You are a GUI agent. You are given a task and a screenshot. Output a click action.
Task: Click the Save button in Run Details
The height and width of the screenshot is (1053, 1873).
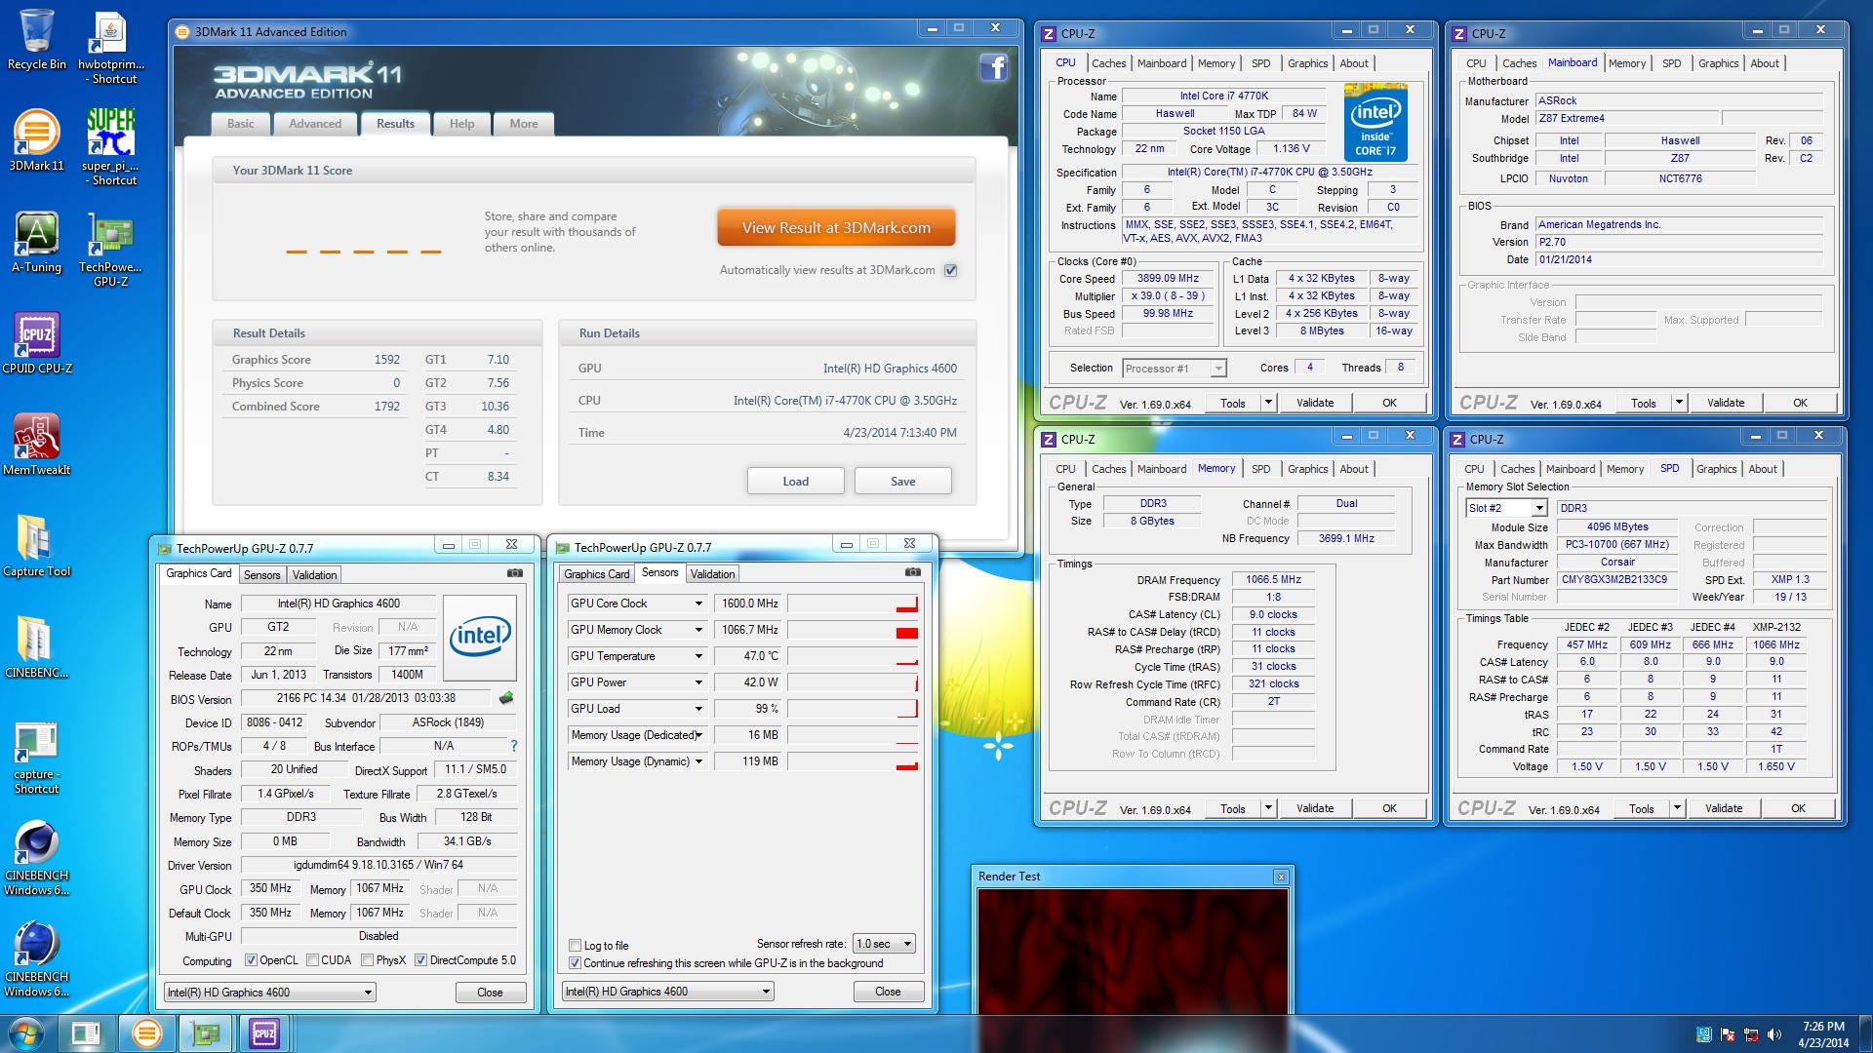click(x=902, y=482)
